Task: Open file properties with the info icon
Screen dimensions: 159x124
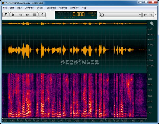Action: (x=42, y=15)
